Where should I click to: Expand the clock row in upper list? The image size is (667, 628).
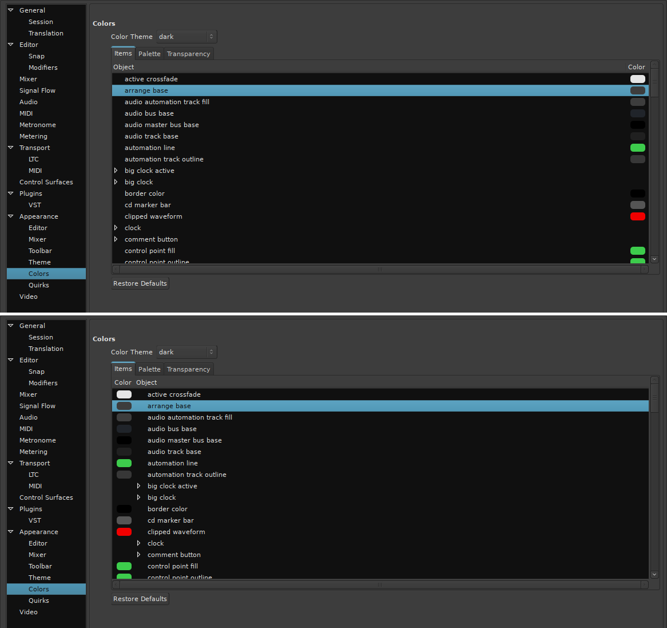pyautogui.click(x=116, y=228)
